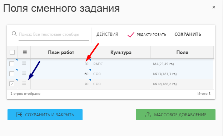The image size is (223, 136).
Task: Click the РАПС culture cell
Action: [x=121, y=64]
